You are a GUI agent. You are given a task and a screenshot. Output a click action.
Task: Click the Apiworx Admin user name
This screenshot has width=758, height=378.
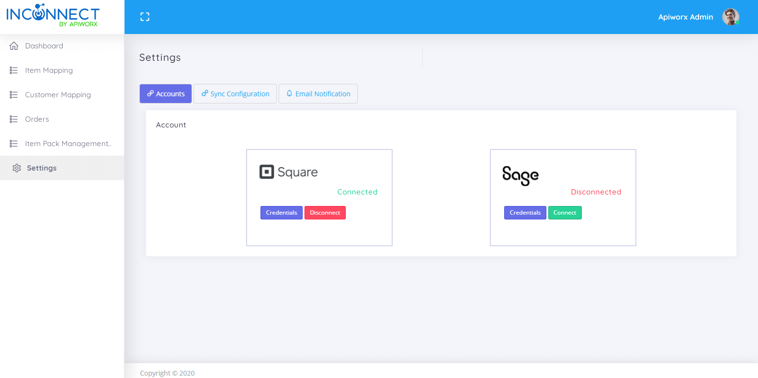pos(686,17)
